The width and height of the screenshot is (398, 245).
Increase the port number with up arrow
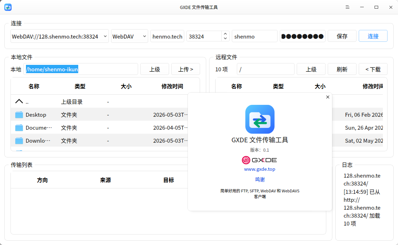(x=225, y=34)
